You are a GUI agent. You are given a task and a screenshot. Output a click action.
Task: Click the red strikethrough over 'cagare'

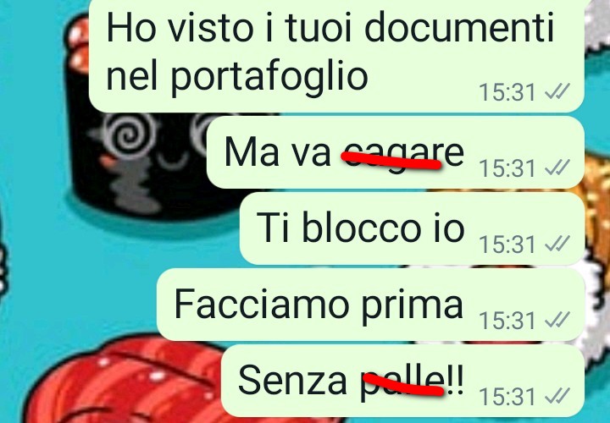pyautogui.click(x=391, y=160)
